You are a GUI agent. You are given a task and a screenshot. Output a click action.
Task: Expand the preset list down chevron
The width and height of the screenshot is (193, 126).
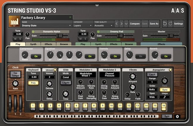point(126,24)
